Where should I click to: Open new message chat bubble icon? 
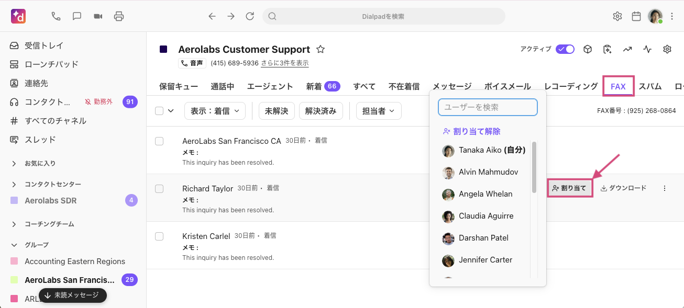77,16
